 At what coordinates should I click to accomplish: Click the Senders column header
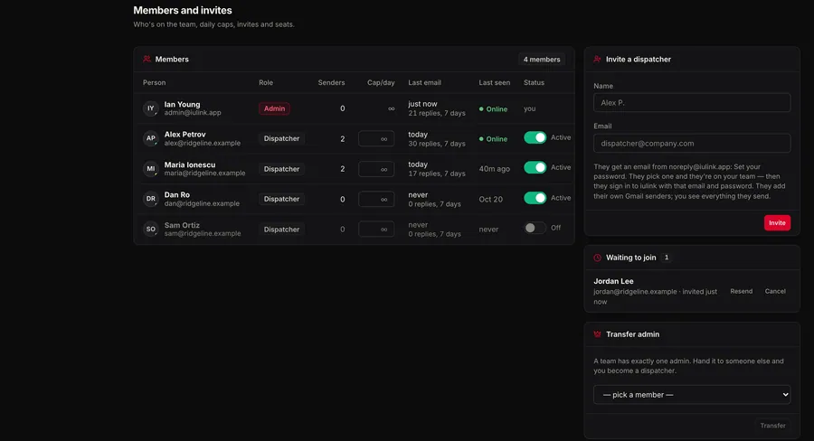[x=331, y=82]
